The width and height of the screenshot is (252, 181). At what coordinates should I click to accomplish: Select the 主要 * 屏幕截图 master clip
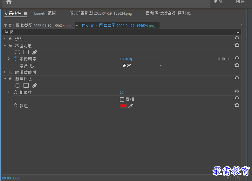[37, 26]
